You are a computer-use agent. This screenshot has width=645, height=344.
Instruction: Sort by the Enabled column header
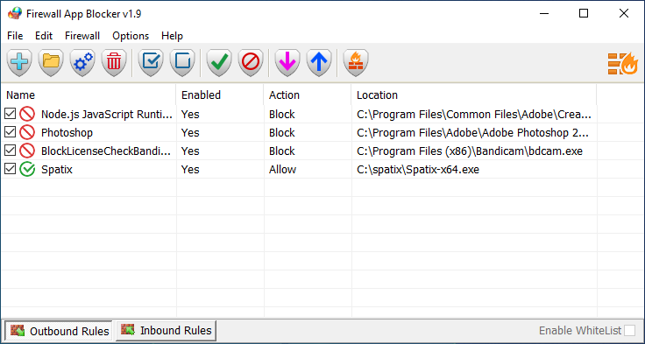tap(220, 95)
